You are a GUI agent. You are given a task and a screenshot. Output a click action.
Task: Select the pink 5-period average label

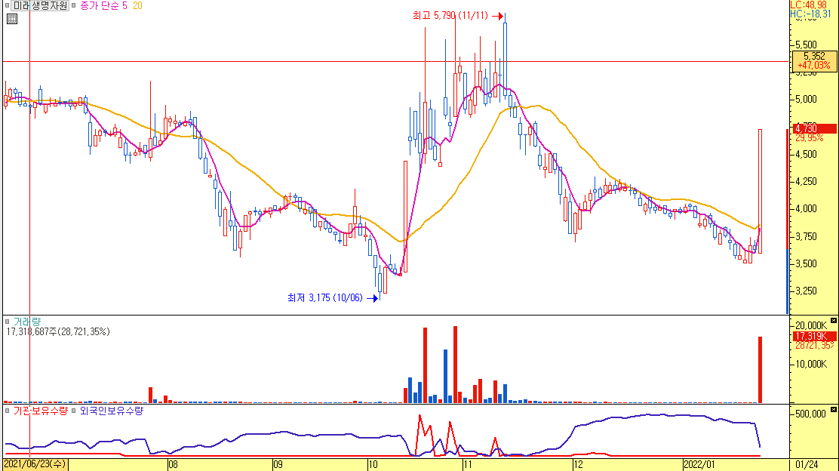(124, 6)
